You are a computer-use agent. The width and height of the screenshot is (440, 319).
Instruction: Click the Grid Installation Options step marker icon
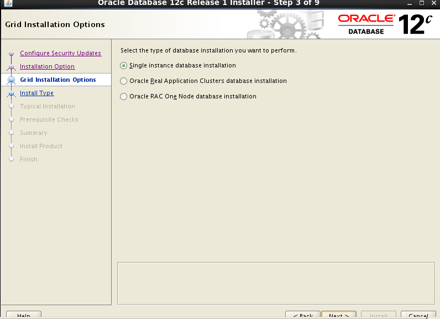coord(11,80)
